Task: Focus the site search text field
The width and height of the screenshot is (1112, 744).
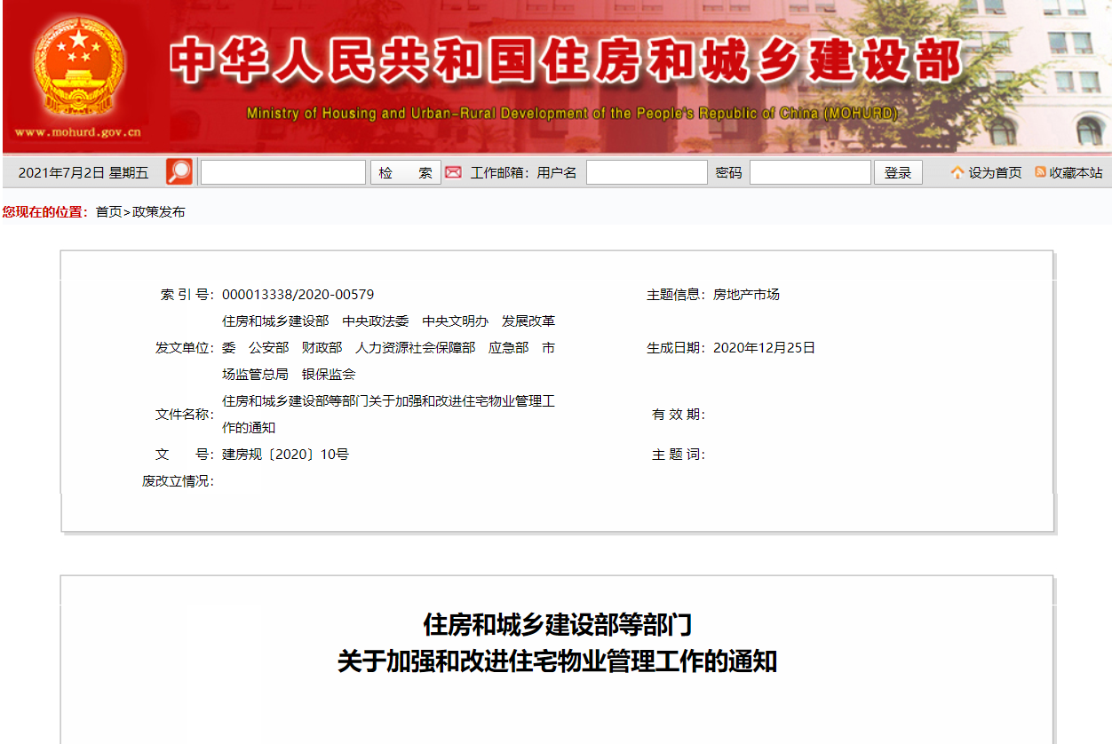Action: tap(283, 172)
